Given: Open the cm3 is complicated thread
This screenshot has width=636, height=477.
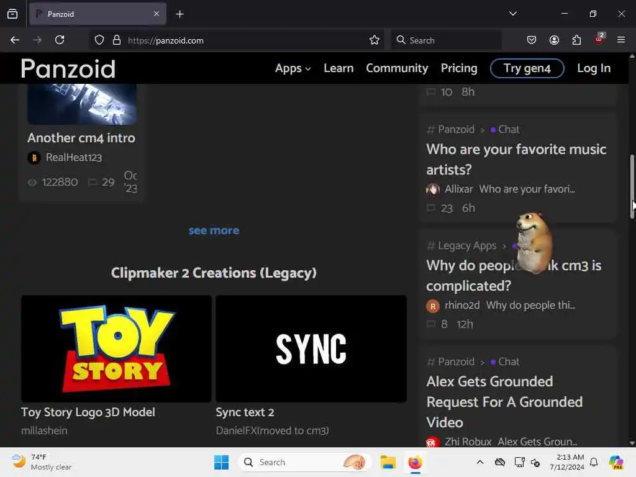Looking at the screenshot, I should click(x=514, y=276).
